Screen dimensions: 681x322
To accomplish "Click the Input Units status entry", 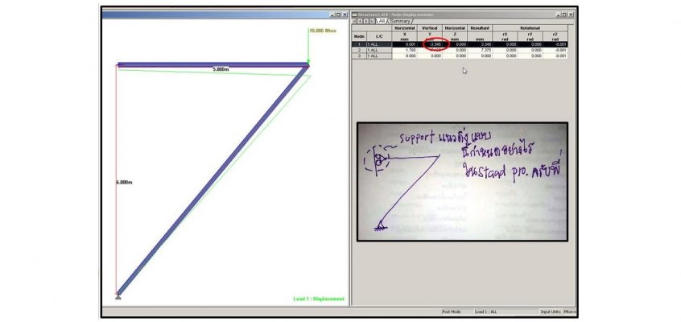I will click(x=558, y=312).
